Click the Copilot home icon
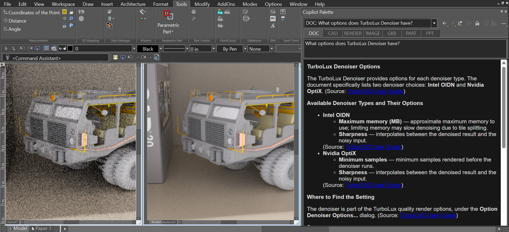This screenshot has width=509, height=232. (x=477, y=23)
